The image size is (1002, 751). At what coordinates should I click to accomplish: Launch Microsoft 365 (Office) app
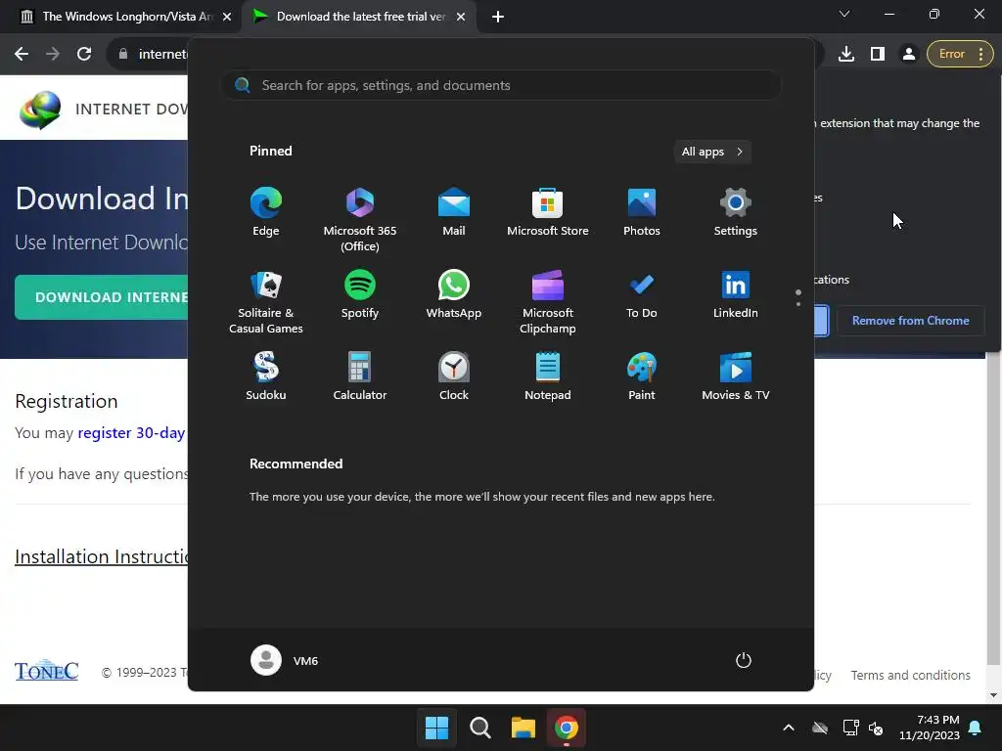click(360, 220)
